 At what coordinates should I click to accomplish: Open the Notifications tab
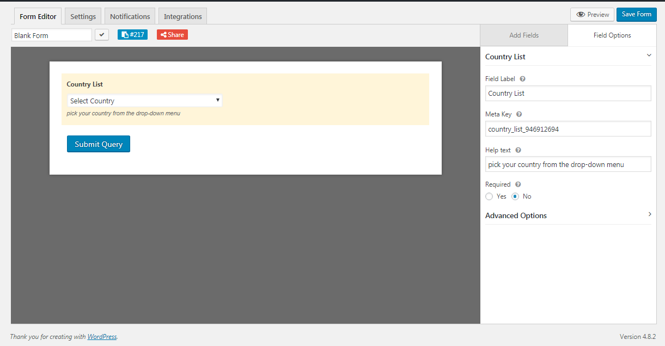click(x=130, y=16)
